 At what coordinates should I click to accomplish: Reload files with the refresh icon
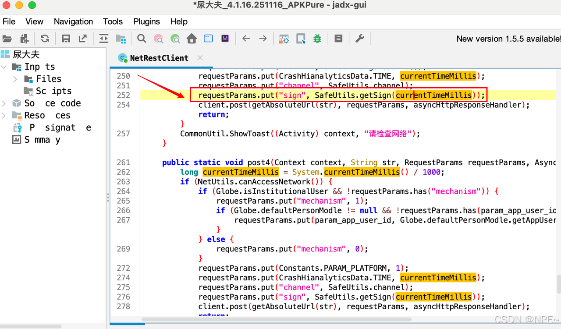tap(45, 39)
